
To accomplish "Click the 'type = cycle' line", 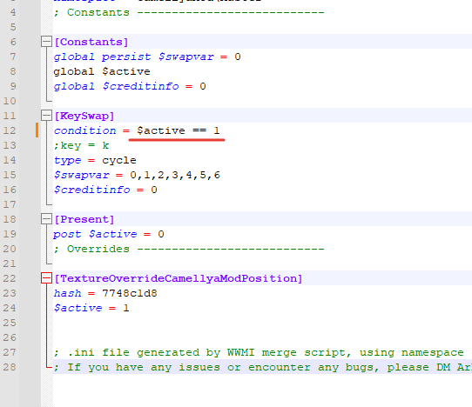I will point(95,160).
